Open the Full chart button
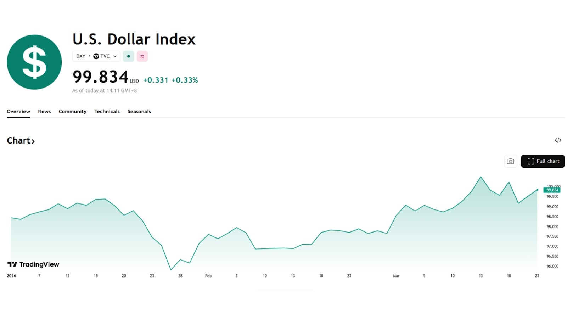Image resolution: width=567 pixels, height=319 pixels. [x=543, y=161]
